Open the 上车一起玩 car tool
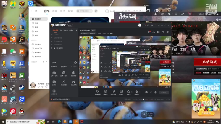Image resolution: width=221 pixels, height=124 pixels. coord(54,74)
